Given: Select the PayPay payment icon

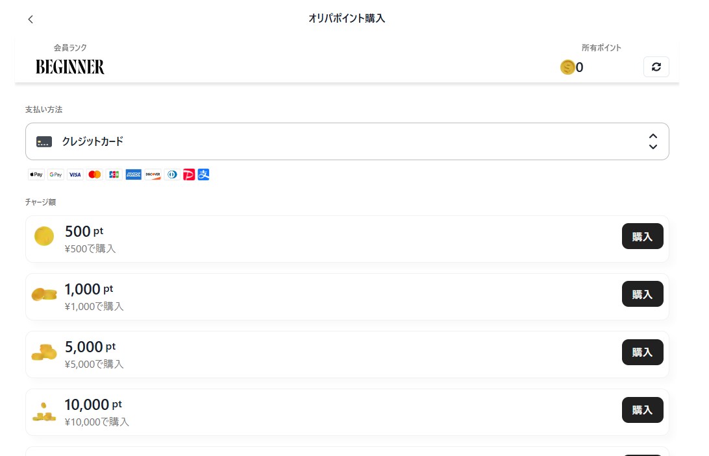Looking at the screenshot, I should (188, 174).
